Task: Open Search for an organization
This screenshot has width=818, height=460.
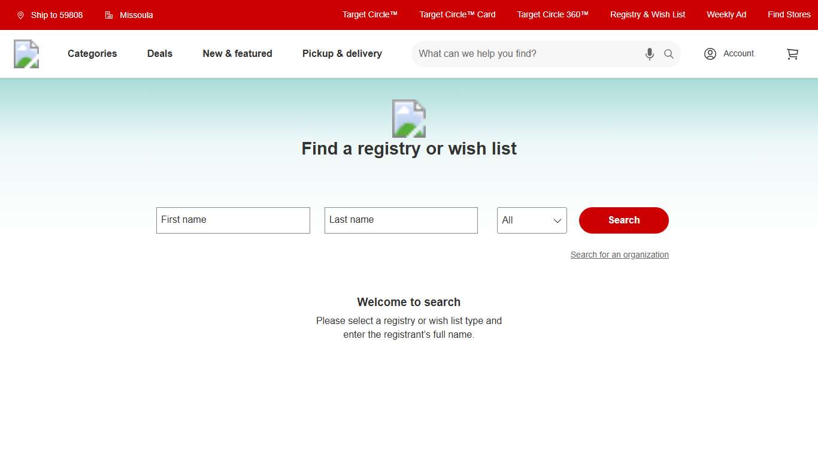Action: pos(619,255)
